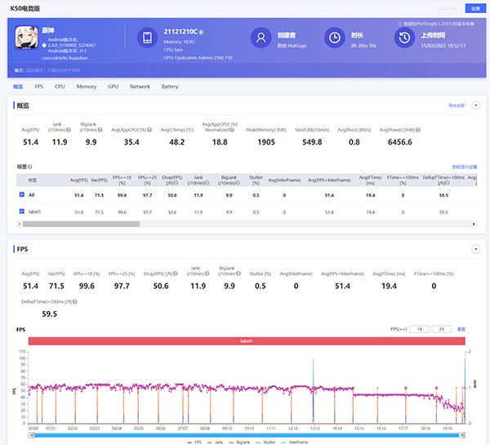Switch to the Memory tab
This screenshot has height=445, width=490.
coord(87,86)
